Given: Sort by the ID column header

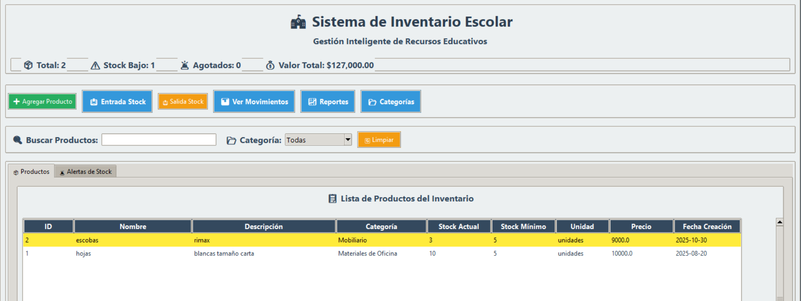Looking at the screenshot, I should (x=49, y=227).
